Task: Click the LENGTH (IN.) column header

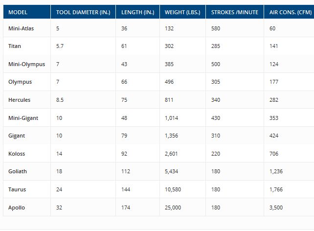Action: [x=138, y=12]
